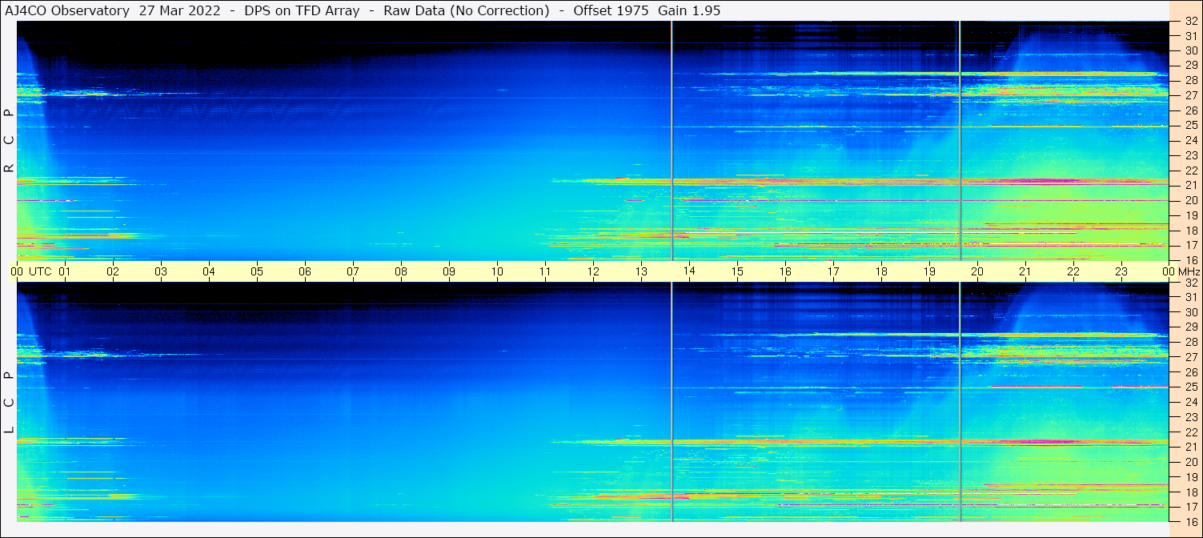Click the 32 MHz label in RCP panel
The width and height of the screenshot is (1203, 538).
coord(1191,22)
